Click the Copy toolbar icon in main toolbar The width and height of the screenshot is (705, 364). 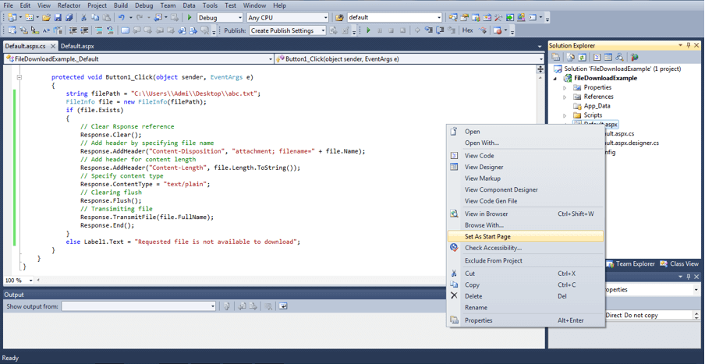click(95, 17)
